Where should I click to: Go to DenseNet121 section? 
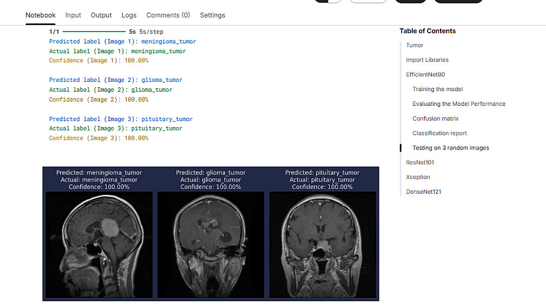423,192
